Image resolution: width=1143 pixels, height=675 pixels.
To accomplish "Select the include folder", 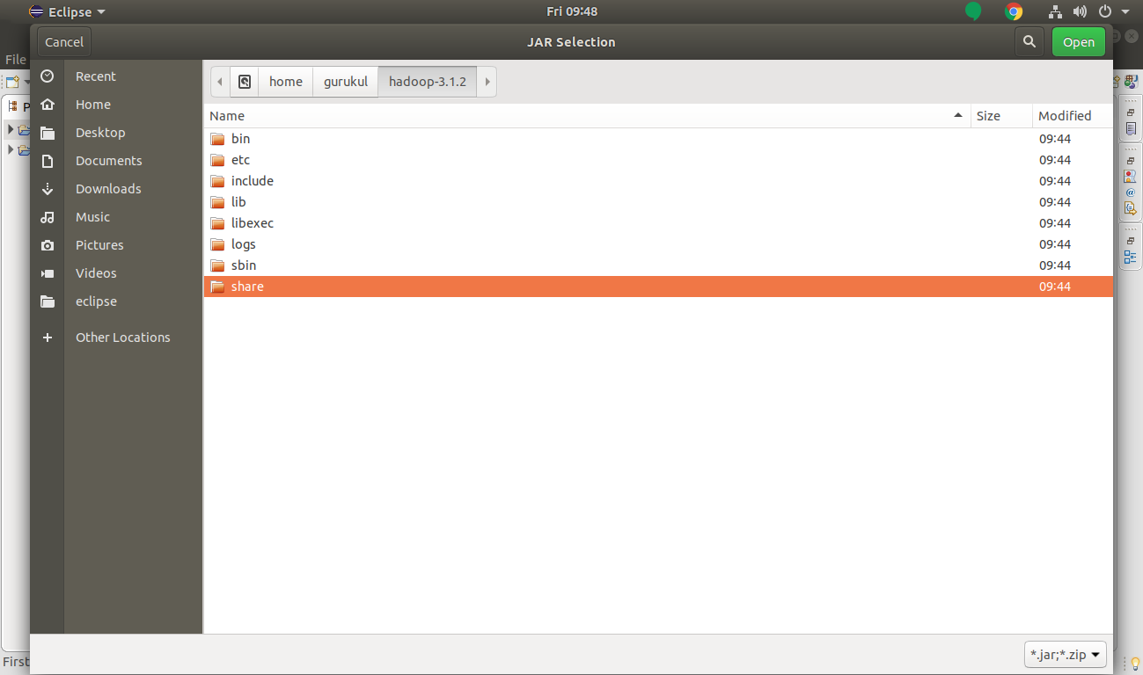I will point(658,181).
